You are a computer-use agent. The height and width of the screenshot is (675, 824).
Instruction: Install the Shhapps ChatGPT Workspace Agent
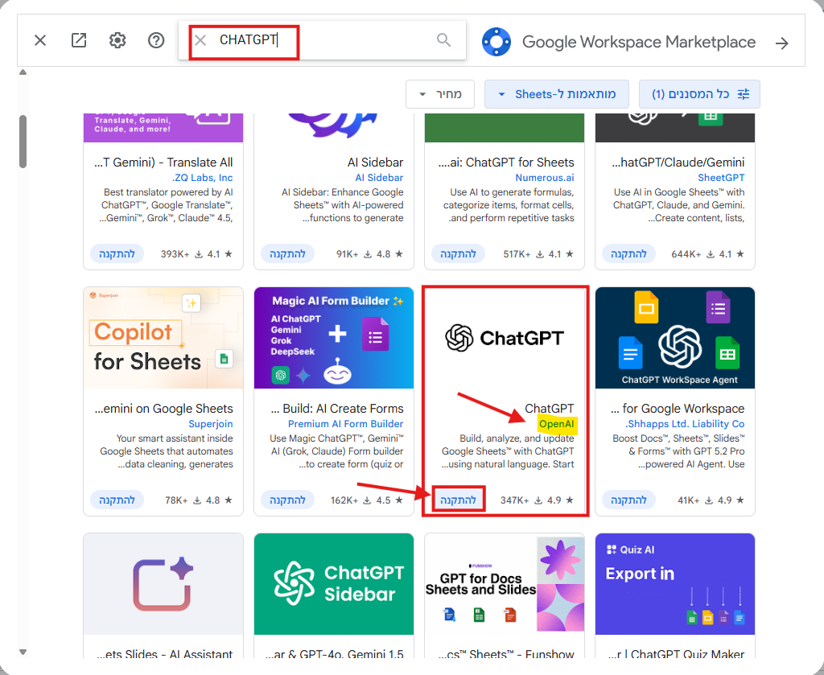pyautogui.click(x=628, y=500)
